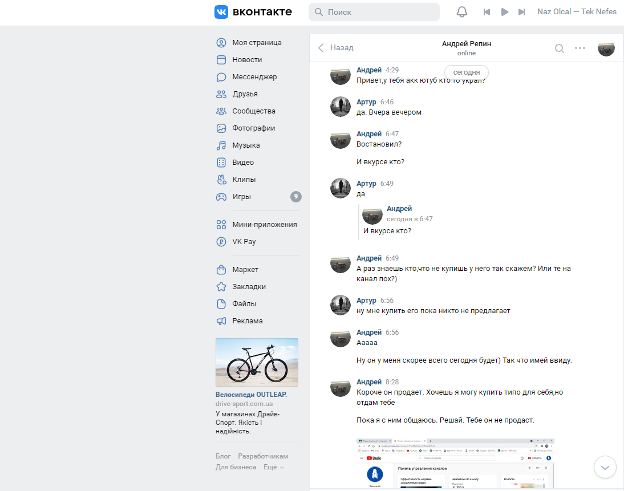Click Артур's avatar at 6:56 message

(341, 305)
